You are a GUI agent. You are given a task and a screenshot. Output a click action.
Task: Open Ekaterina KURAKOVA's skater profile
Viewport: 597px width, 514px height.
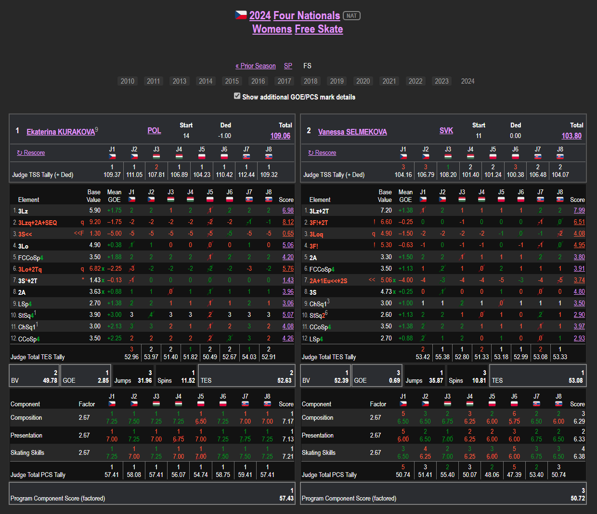click(61, 132)
